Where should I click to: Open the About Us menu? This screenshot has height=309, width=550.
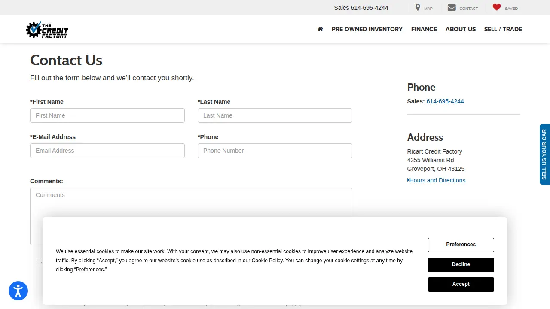coord(461,29)
